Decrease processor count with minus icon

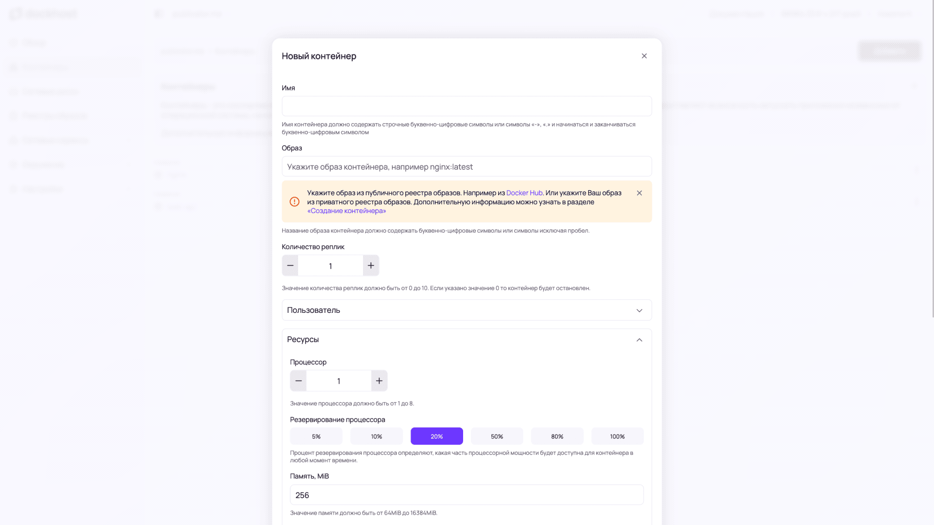coord(299,381)
